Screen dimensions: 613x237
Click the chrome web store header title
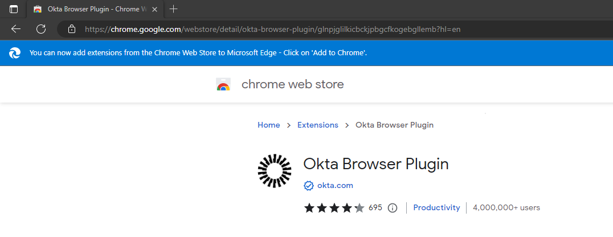click(x=293, y=85)
